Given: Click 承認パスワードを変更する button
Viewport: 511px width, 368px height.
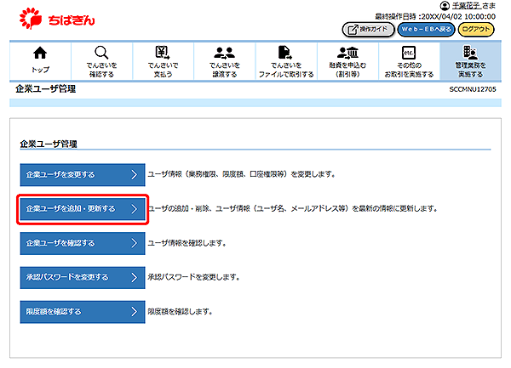Looking at the screenshot, I should [83, 277].
